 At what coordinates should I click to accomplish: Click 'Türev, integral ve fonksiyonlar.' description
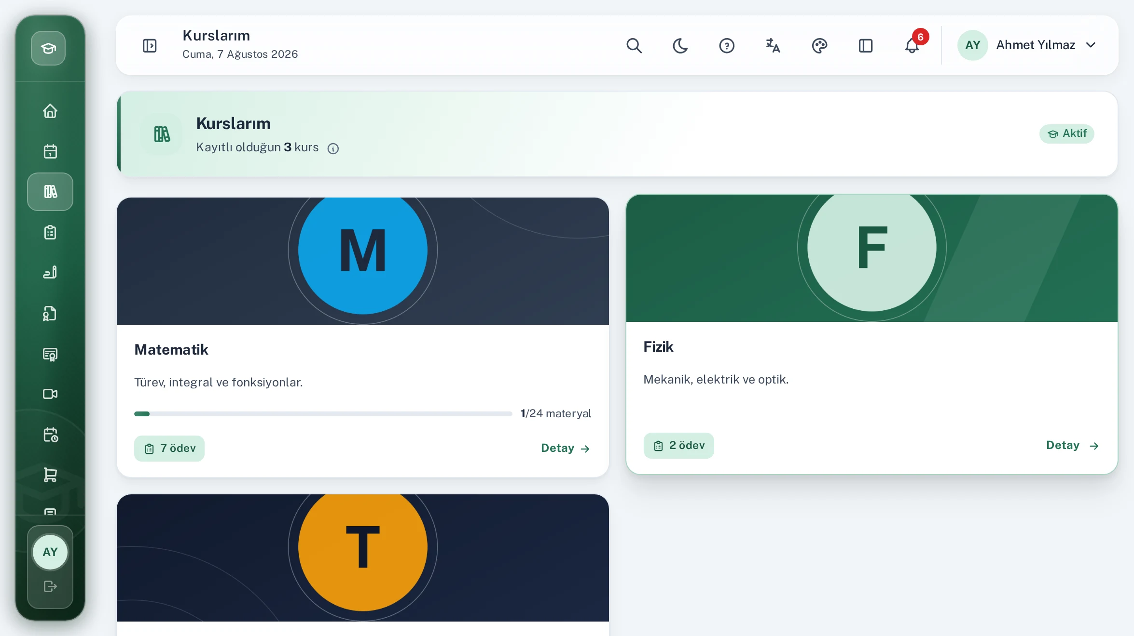(219, 383)
